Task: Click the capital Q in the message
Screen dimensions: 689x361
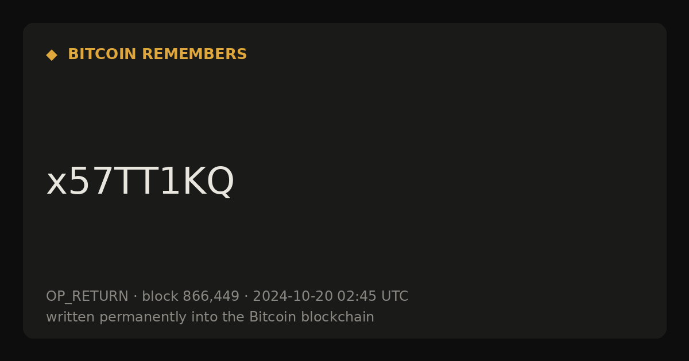Action: 221,182
